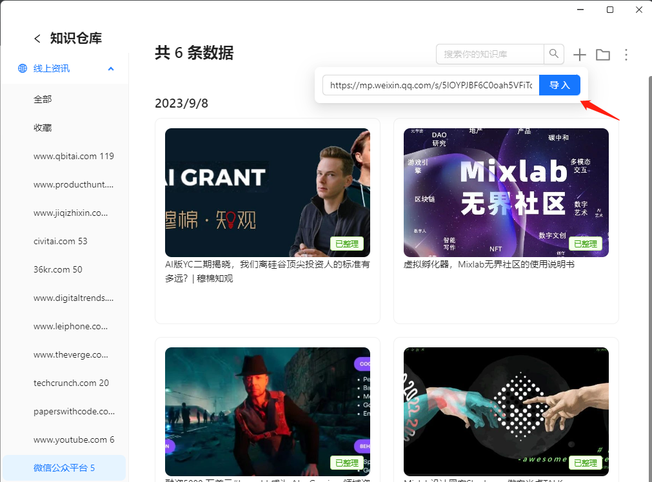Minimize the window

click(580, 10)
